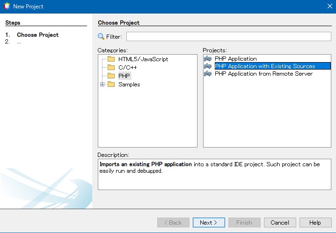336x233 pixels.
Task: Click the NetBeans cube icon in title bar
Action: [x=7, y=6]
